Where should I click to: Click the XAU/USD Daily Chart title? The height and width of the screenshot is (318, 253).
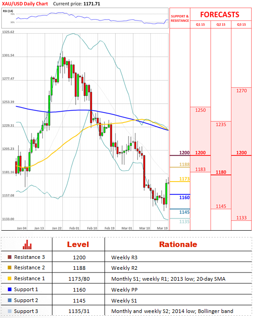[25, 4]
